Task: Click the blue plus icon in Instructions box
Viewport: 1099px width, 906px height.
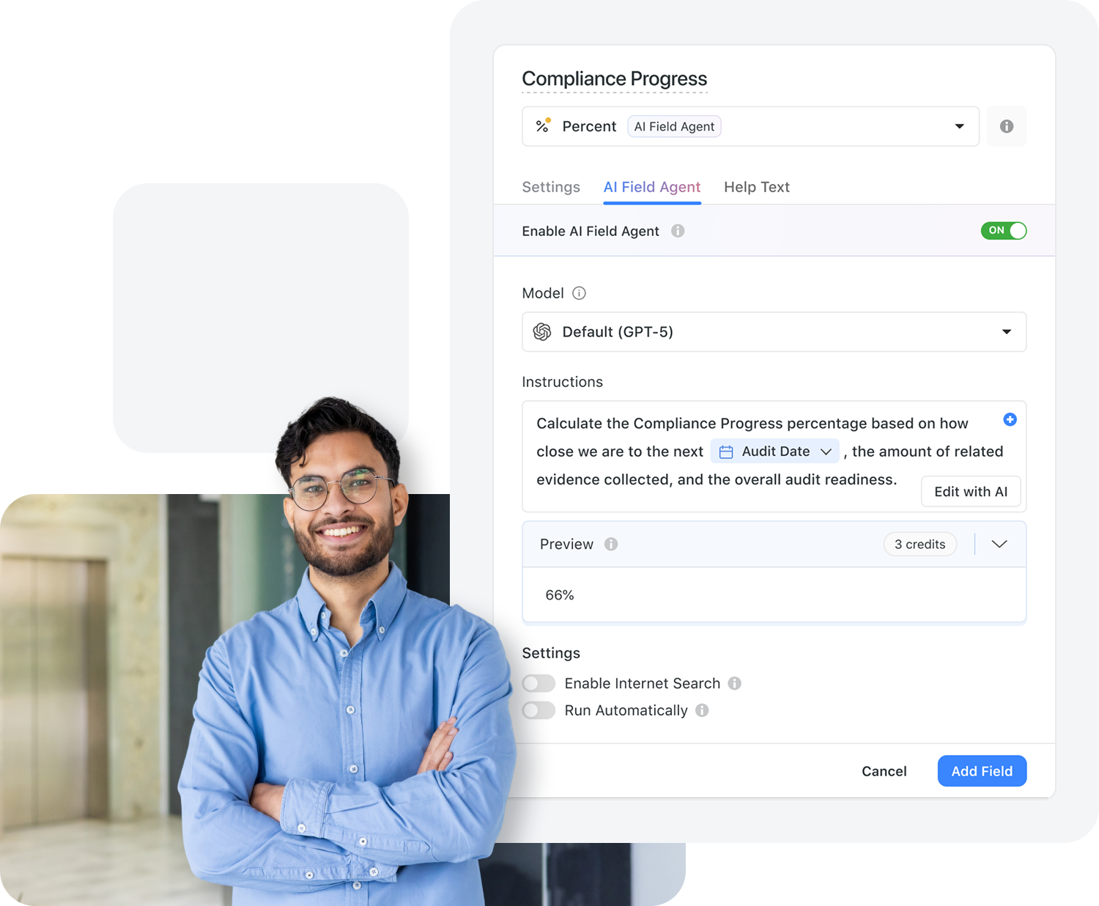Action: pyautogui.click(x=1010, y=419)
